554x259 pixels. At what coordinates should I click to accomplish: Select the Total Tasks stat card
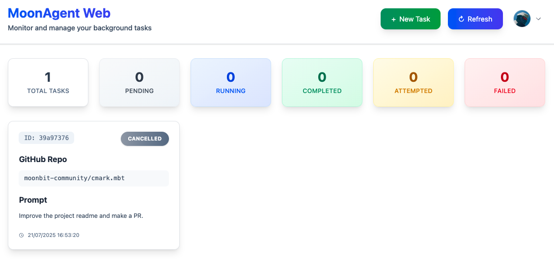coord(48,83)
